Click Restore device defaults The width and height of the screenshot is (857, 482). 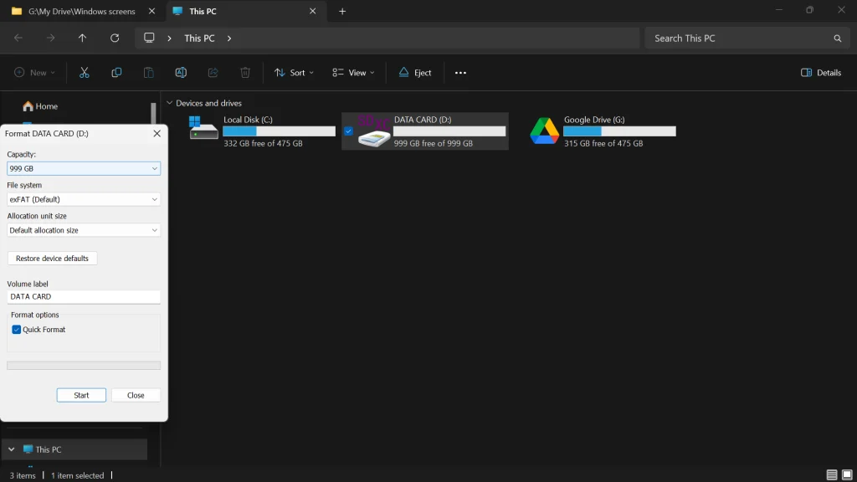point(52,258)
